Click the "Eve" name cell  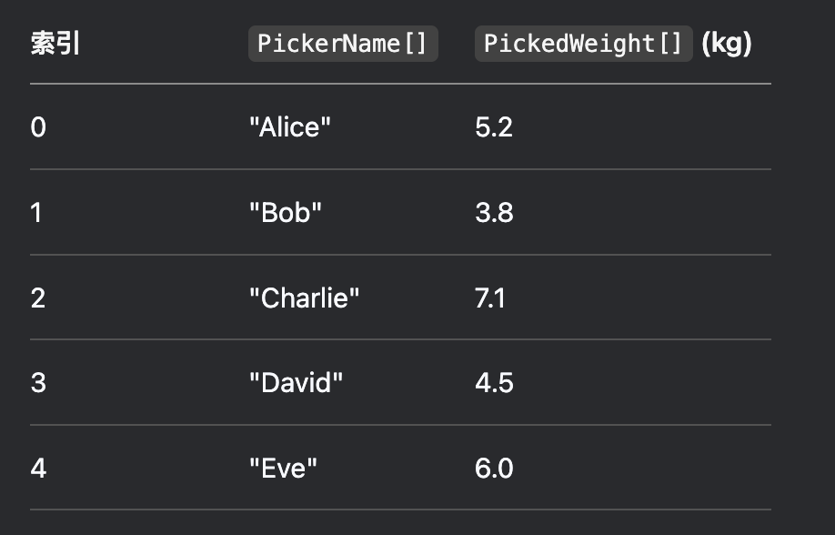[283, 468]
